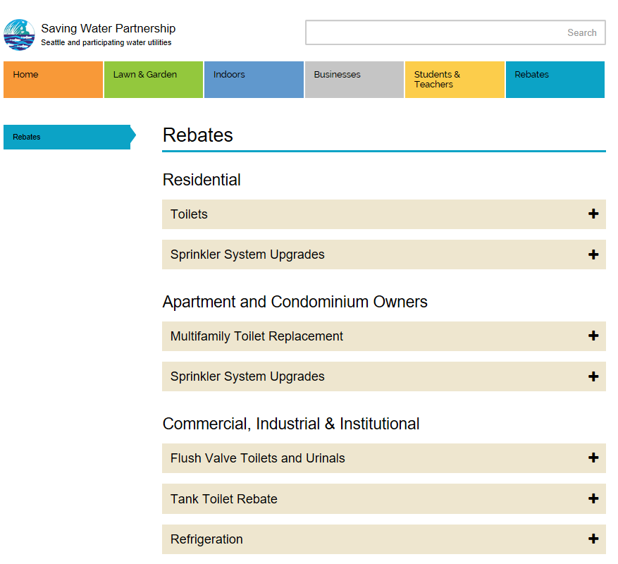Viewport: 618px width, 564px height.
Task: Expand the Toilets section under Residential
Action: coord(189,214)
